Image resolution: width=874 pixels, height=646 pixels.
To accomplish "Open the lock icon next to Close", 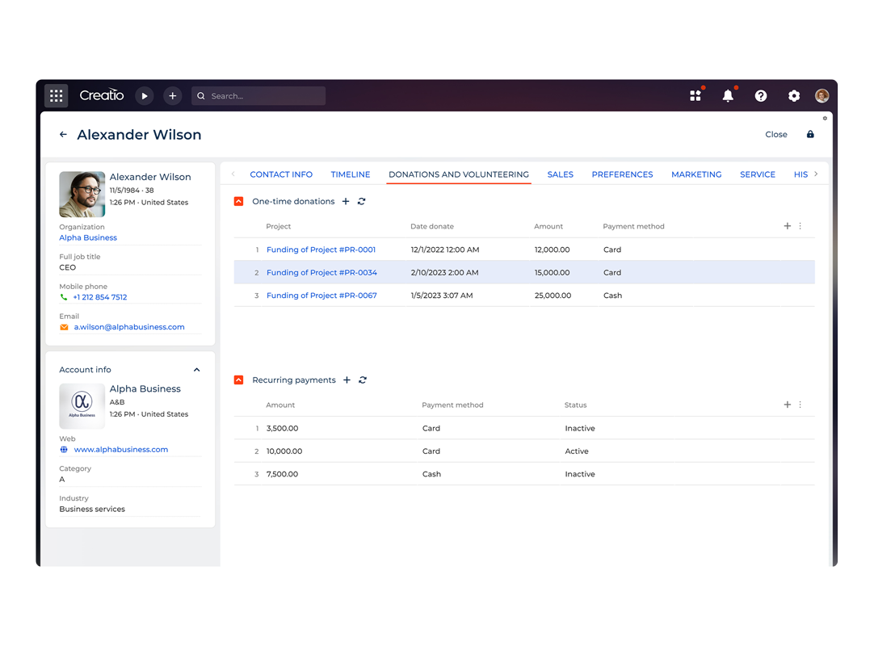I will (810, 134).
